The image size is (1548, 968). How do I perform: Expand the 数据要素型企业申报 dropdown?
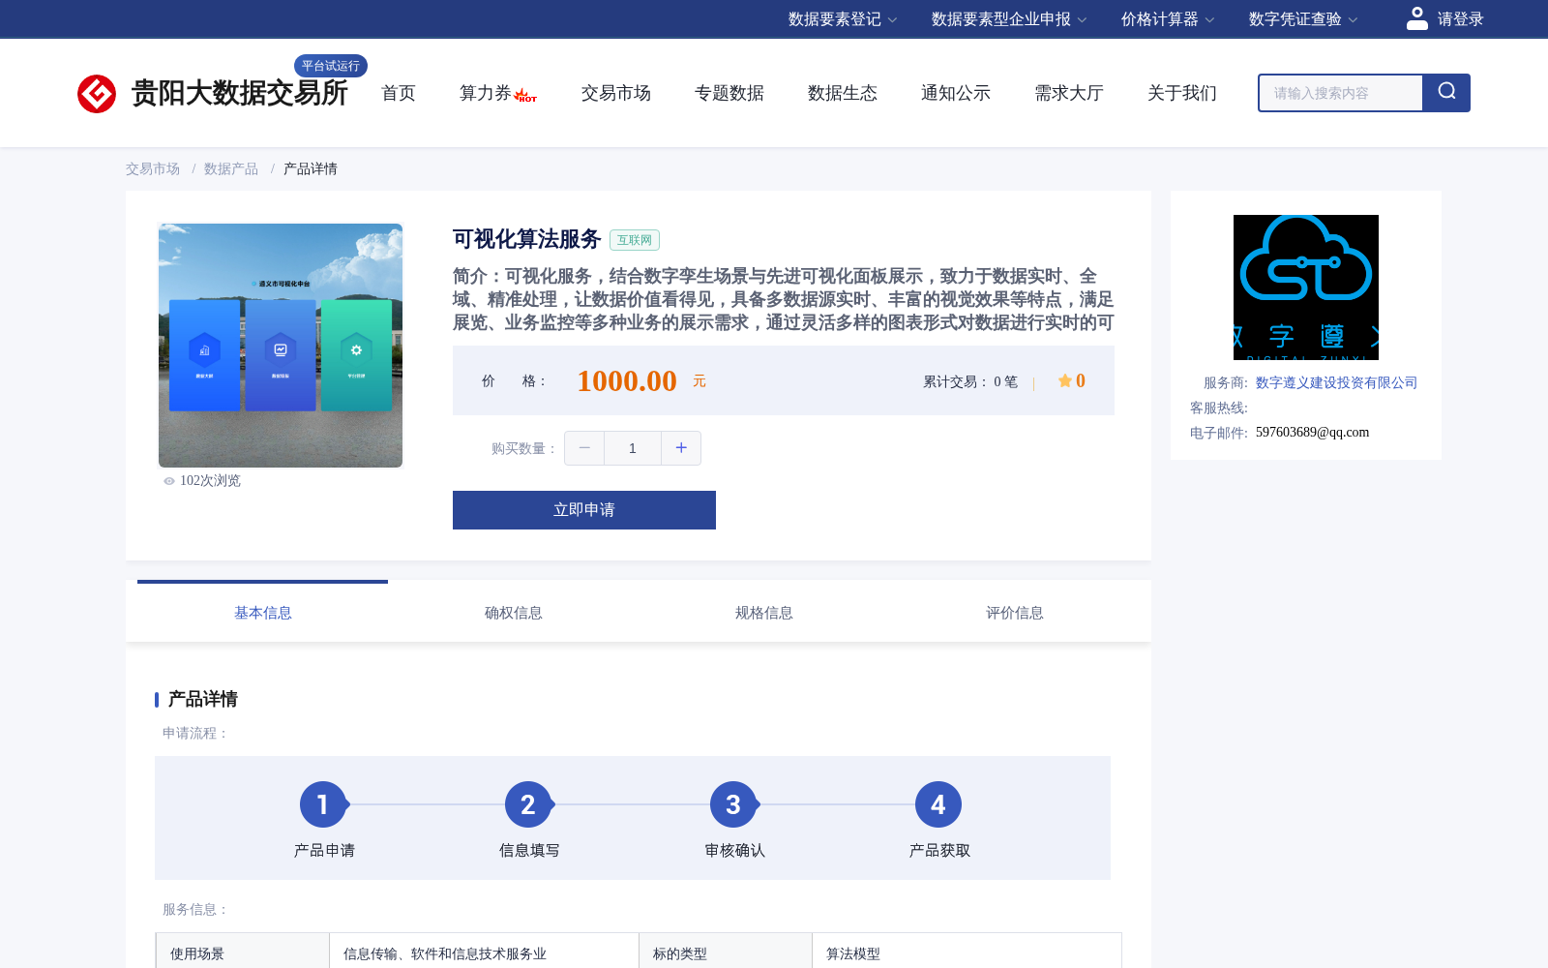click(x=1009, y=19)
